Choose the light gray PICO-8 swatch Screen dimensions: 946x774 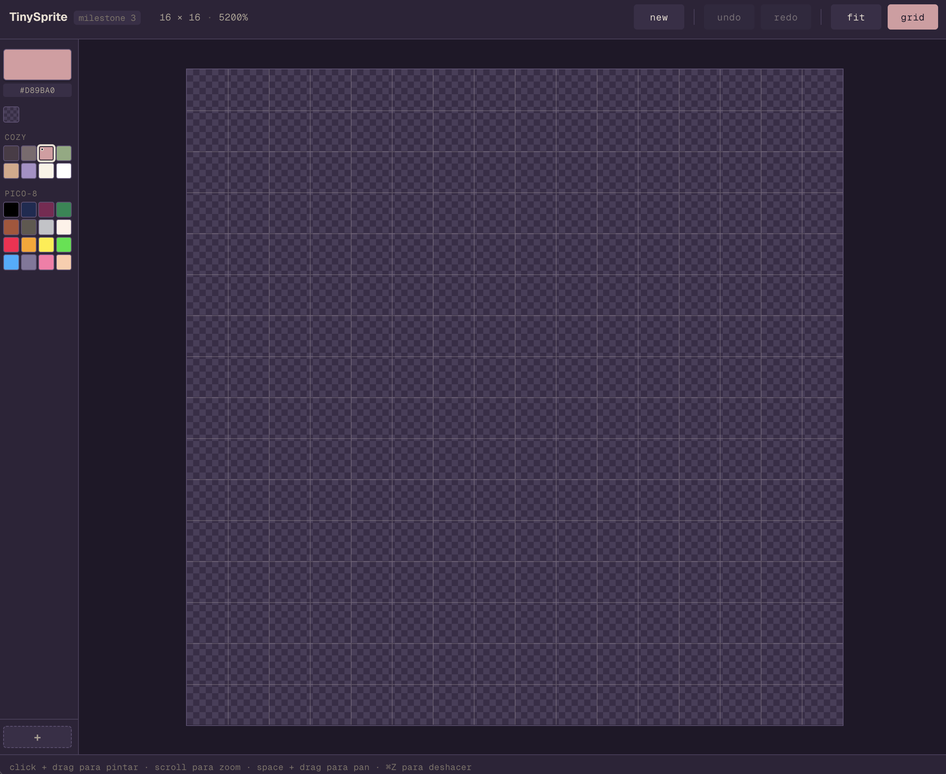pyautogui.click(x=47, y=227)
